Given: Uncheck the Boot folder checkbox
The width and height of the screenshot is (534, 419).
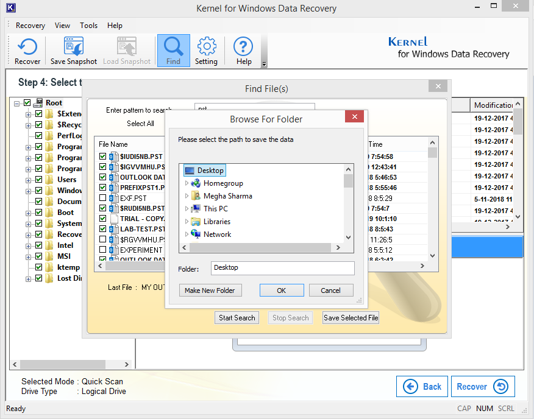Looking at the screenshot, I should point(39,213).
